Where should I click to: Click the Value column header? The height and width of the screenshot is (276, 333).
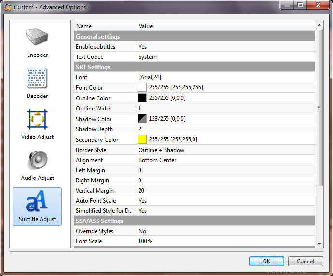pyautogui.click(x=226, y=26)
